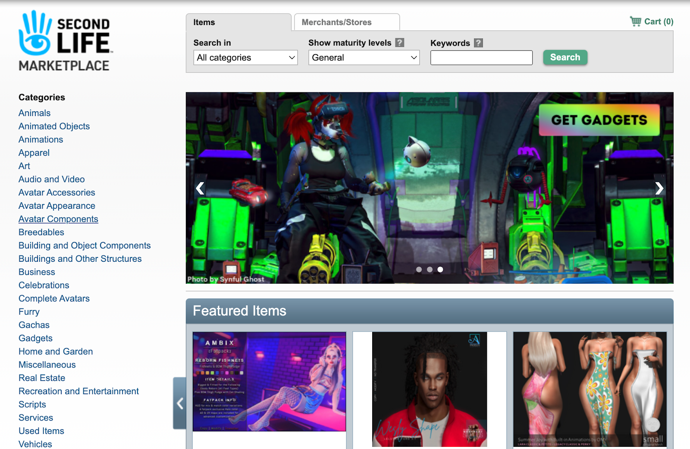The width and height of the screenshot is (690, 449).
Task: Click the Keywords help icon
Action: click(x=478, y=43)
